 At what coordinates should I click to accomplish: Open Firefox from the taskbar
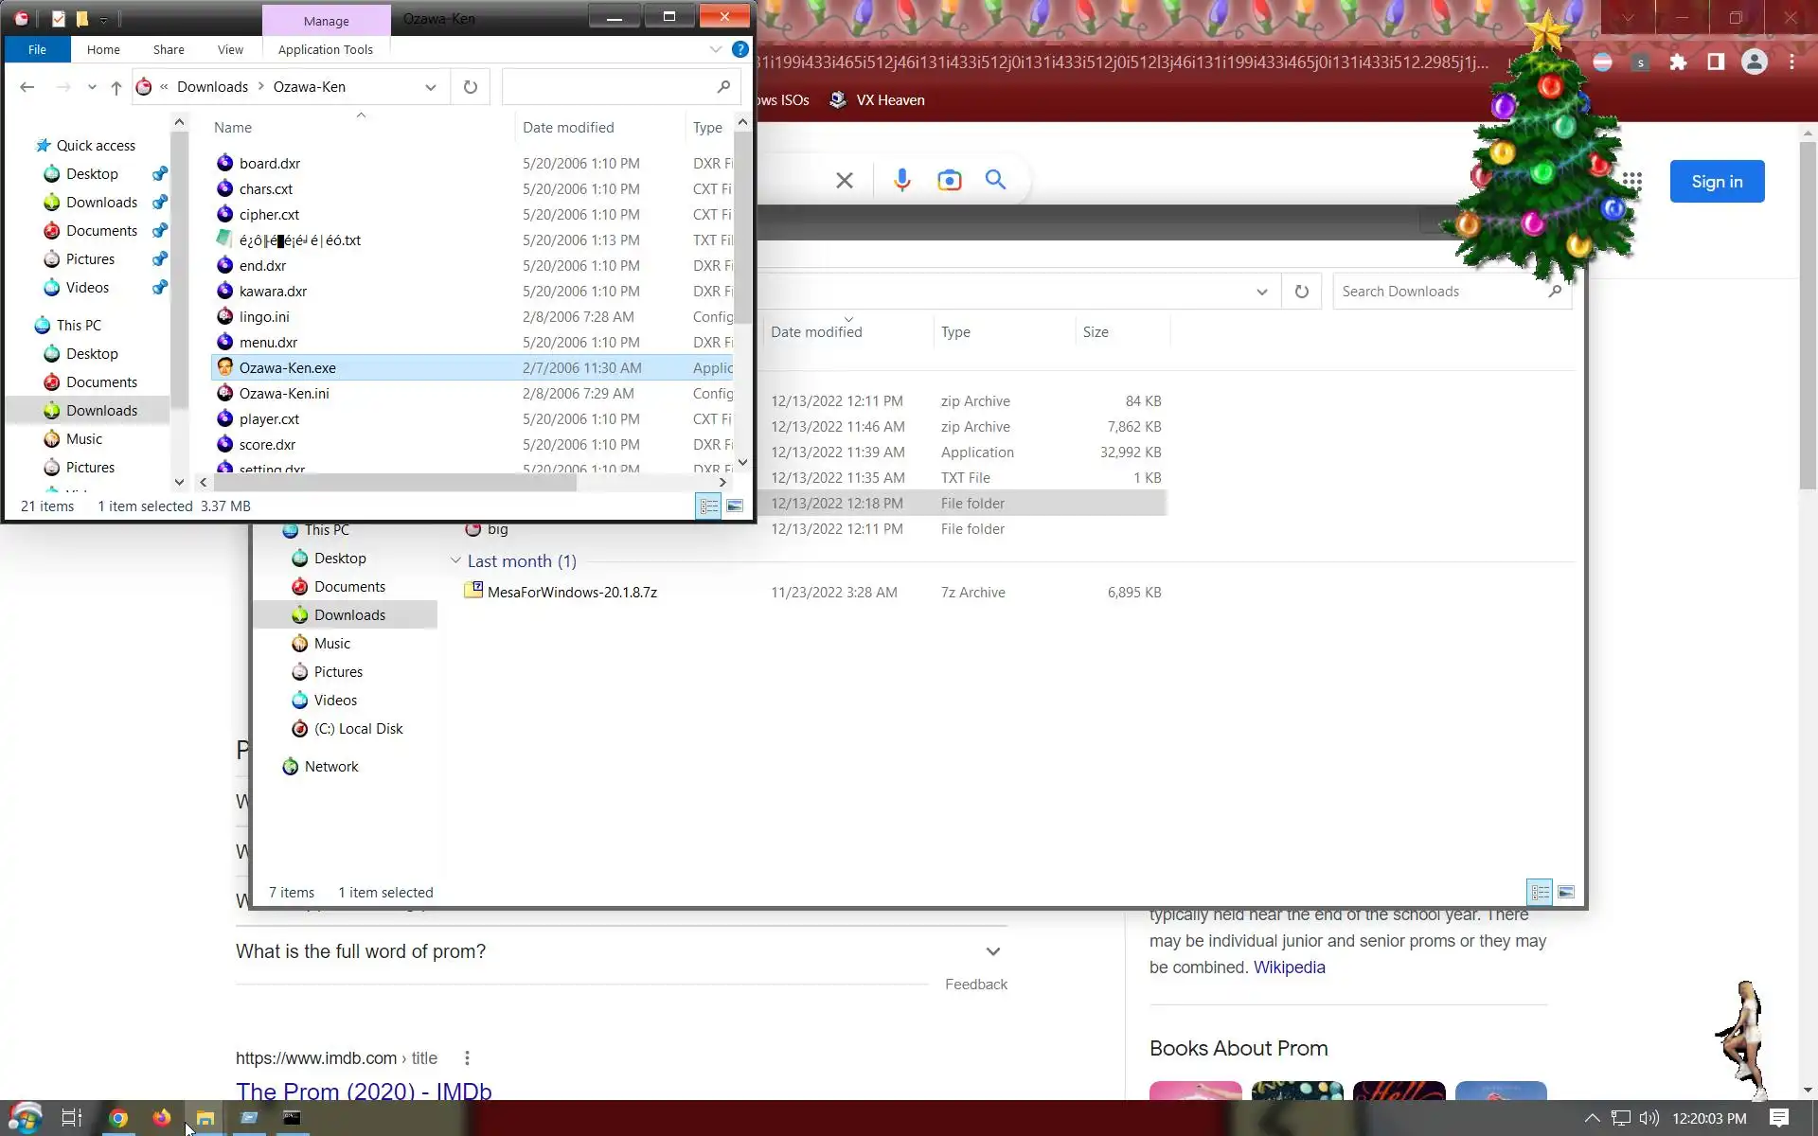[162, 1118]
